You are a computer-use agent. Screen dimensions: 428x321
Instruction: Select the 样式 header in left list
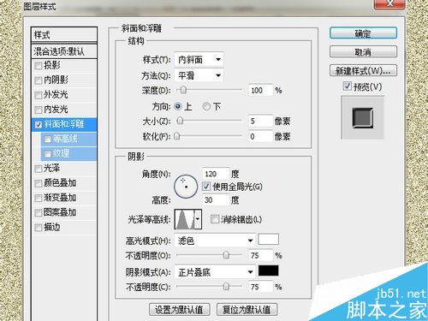[64, 35]
